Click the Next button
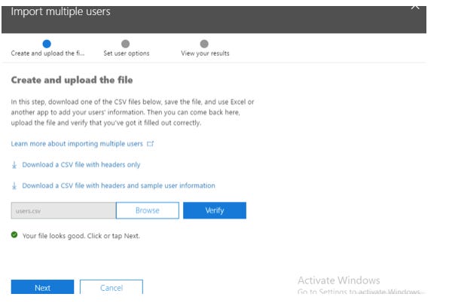Screen dimensions: 449x306 42,287
